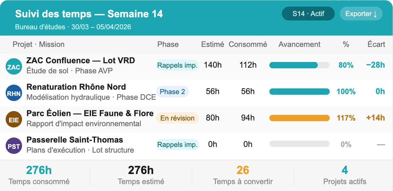Open Renaturation Rhône Nord project
This screenshot has height=191, width=393.
pyautogui.click(x=76, y=87)
